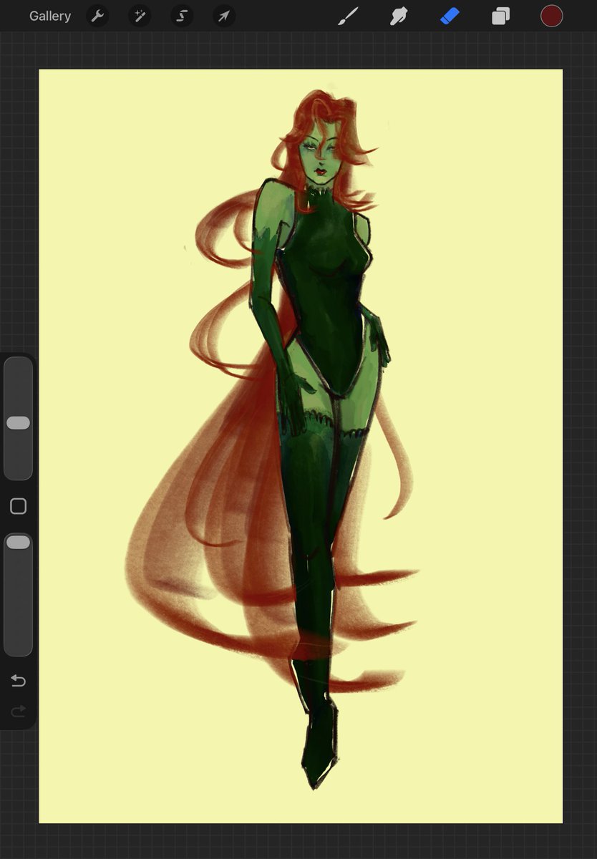
Task: Activate the Transform arrow tool
Action: point(224,16)
